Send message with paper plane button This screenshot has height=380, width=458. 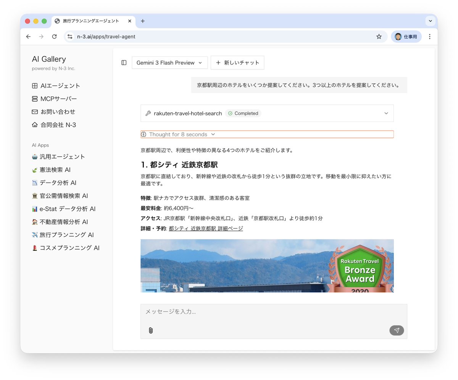coord(397,330)
